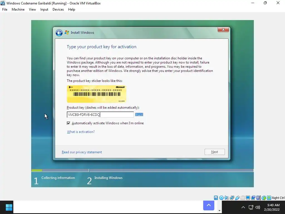Viewport: 285px width, 214px height.
Task: Open Read our privacy statement link
Action: click(82, 152)
